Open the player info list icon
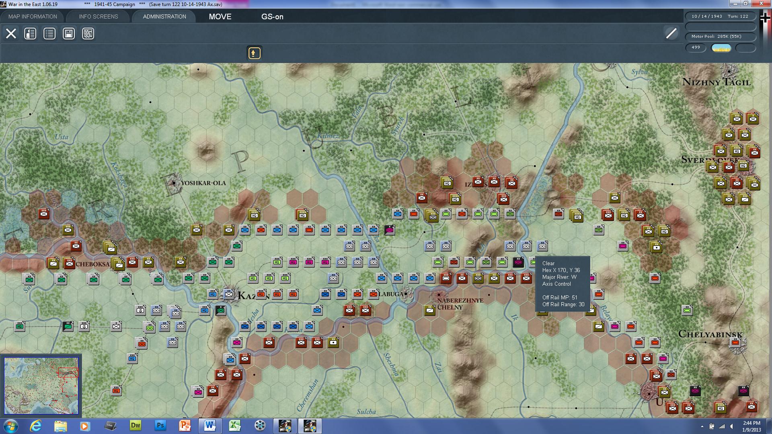 pyautogui.click(x=30, y=33)
